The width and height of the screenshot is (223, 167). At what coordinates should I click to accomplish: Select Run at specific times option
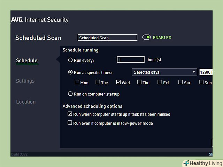click(x=70, y=72)
